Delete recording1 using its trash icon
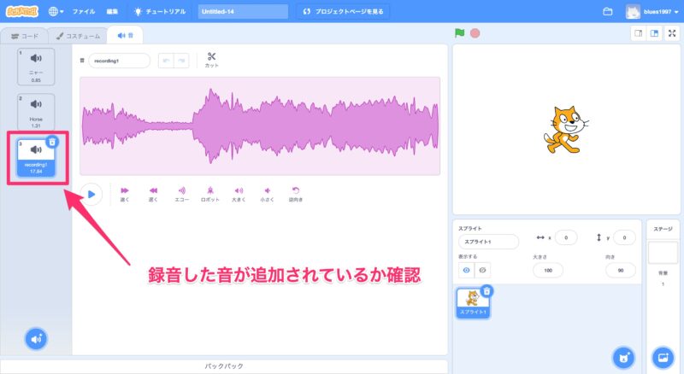Screen dimensions: 684x374 [x=52, y=142]
